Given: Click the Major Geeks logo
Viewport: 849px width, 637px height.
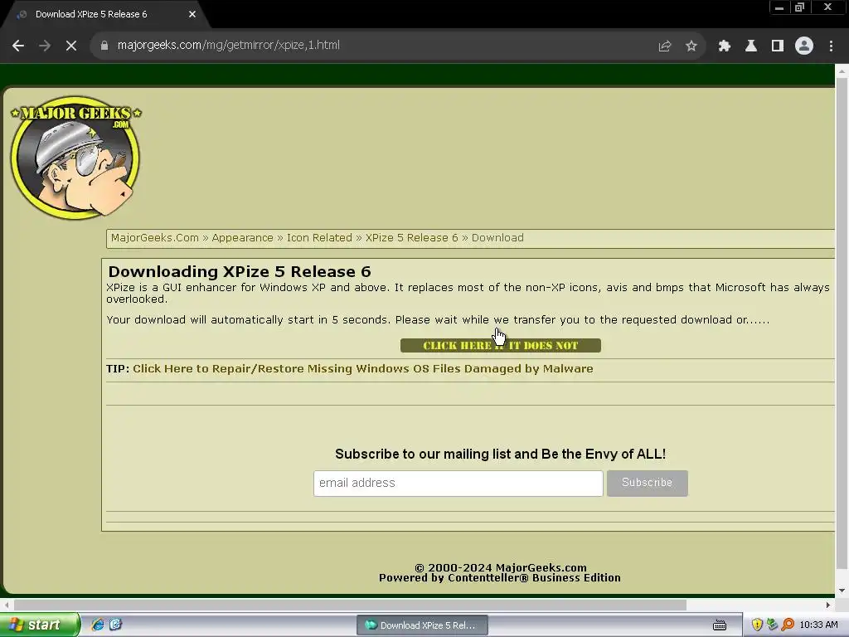Looking at the screenshot, I should coord(75,158).
